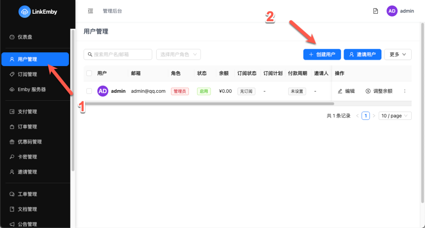The width and height of the screenshot is (425, 228).
Task: Click the 未设置 billing cycle tag
Action: point(297,91)
